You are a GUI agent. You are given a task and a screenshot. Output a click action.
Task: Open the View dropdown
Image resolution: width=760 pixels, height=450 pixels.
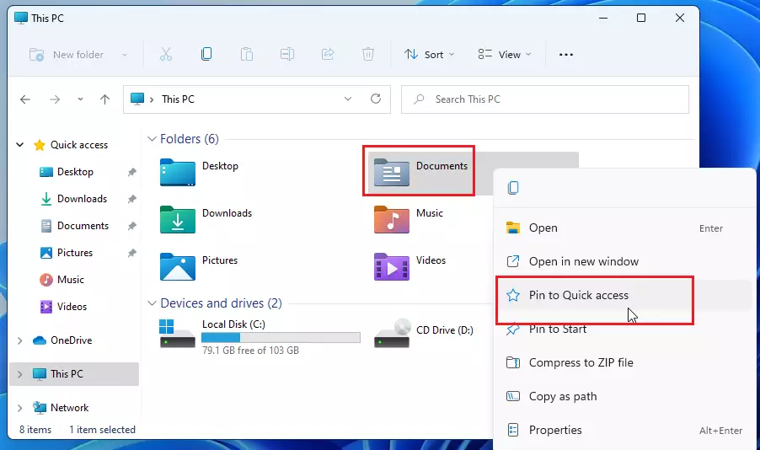(x=505, y=54)
